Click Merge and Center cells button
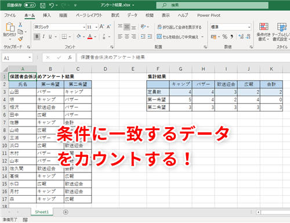 click(177, 37)
